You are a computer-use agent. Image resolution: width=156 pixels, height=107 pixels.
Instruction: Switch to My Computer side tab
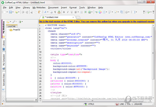(4, 61)
